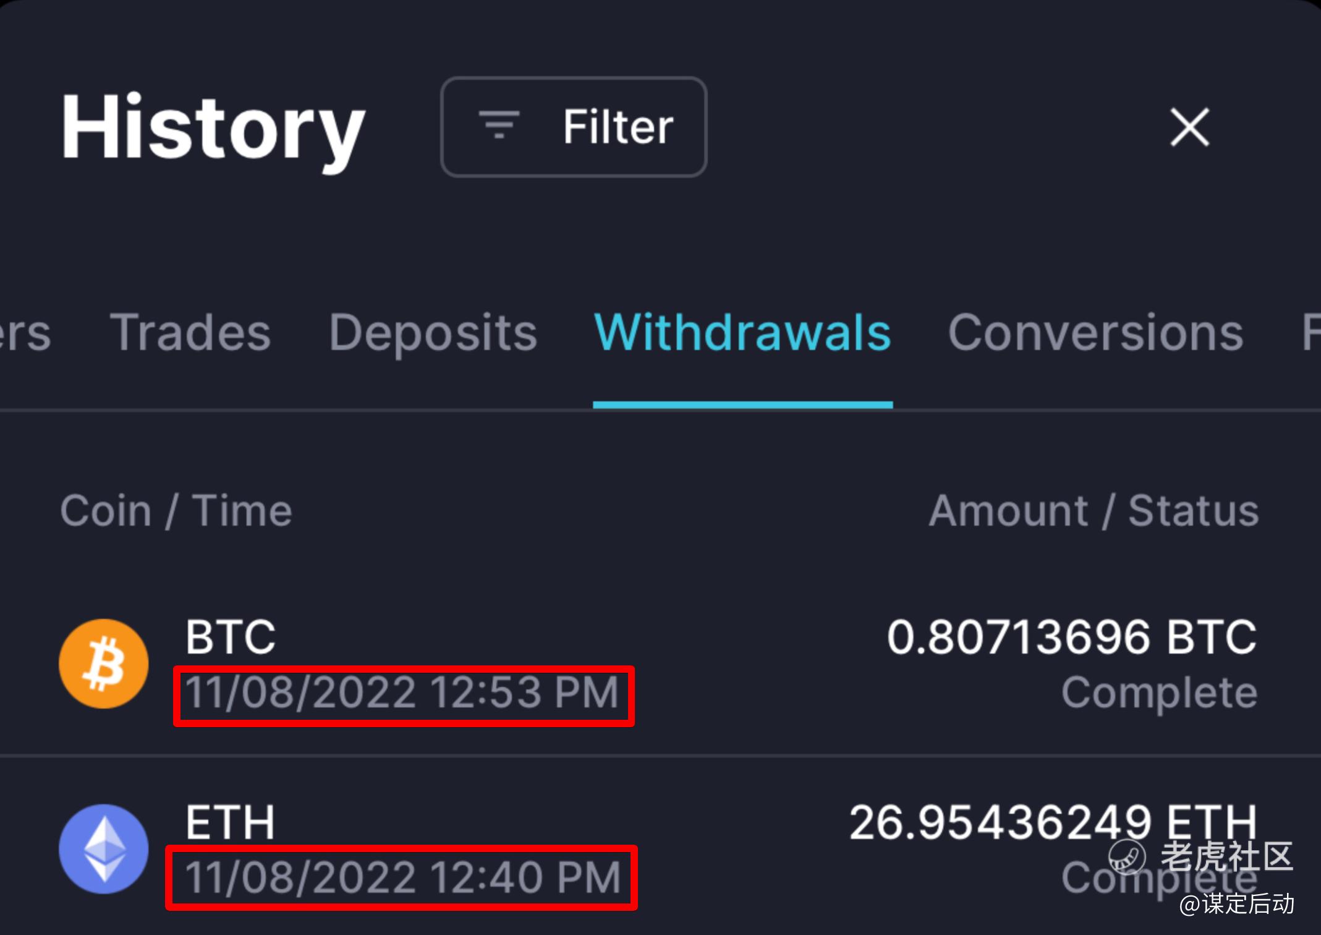Click the Amount / Status column header
This screenshot has height=935, width=1321.
1094,511
